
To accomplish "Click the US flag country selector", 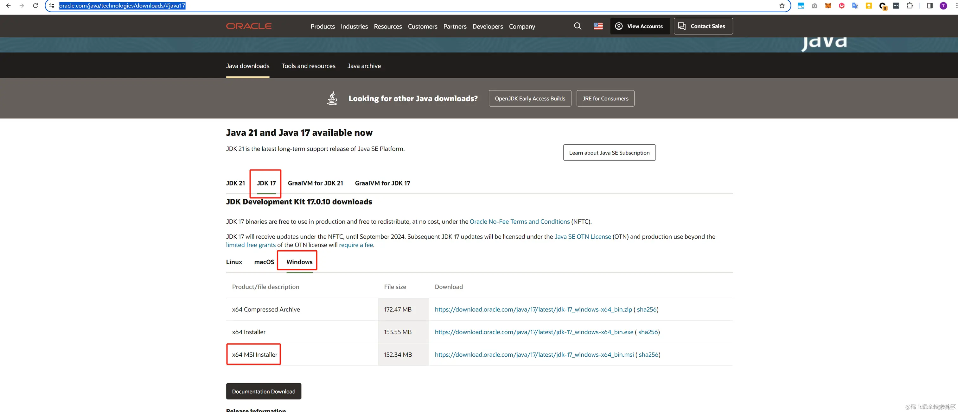I will [x=598, y=26].
